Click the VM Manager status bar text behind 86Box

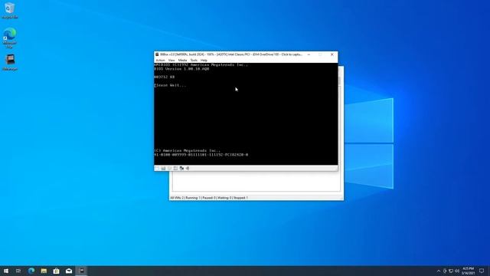pos(209,198)
